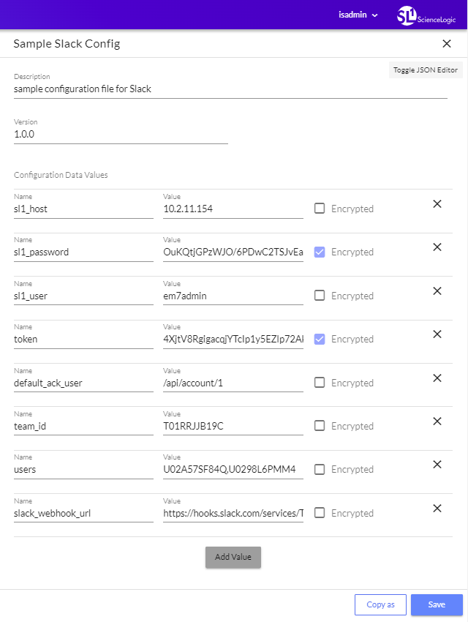Delete the slack_webhook_url entry
Image resolution: width=468 pixels, height=622 pixels.
point(437,508)
